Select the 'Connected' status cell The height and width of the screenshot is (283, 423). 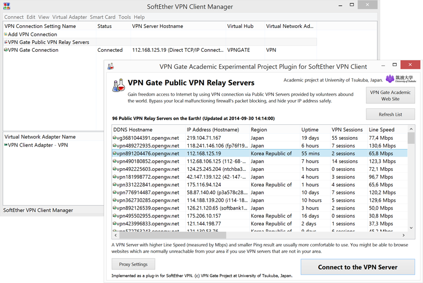point(110,50)
